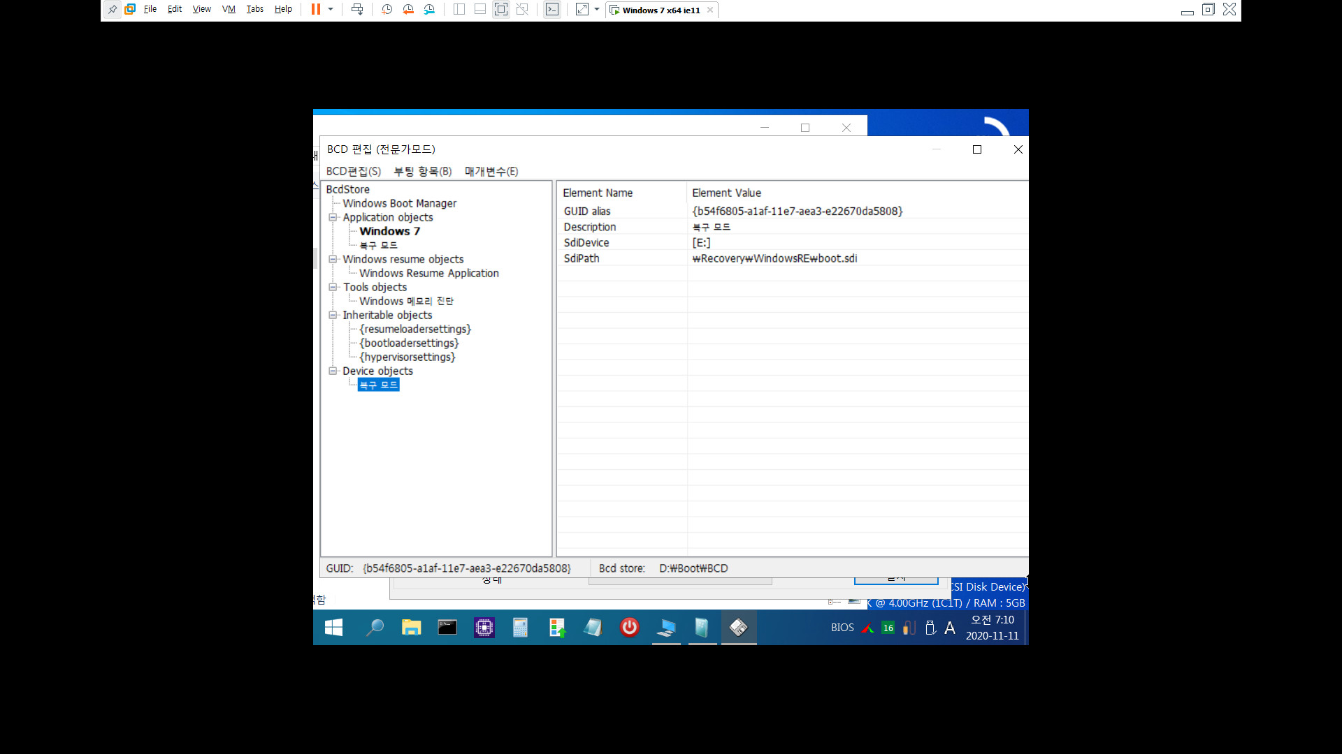Click the red power button taskbar icon
Viewport: 1342px width, 754px height.
pyautogui.click(x=630, y=628)
